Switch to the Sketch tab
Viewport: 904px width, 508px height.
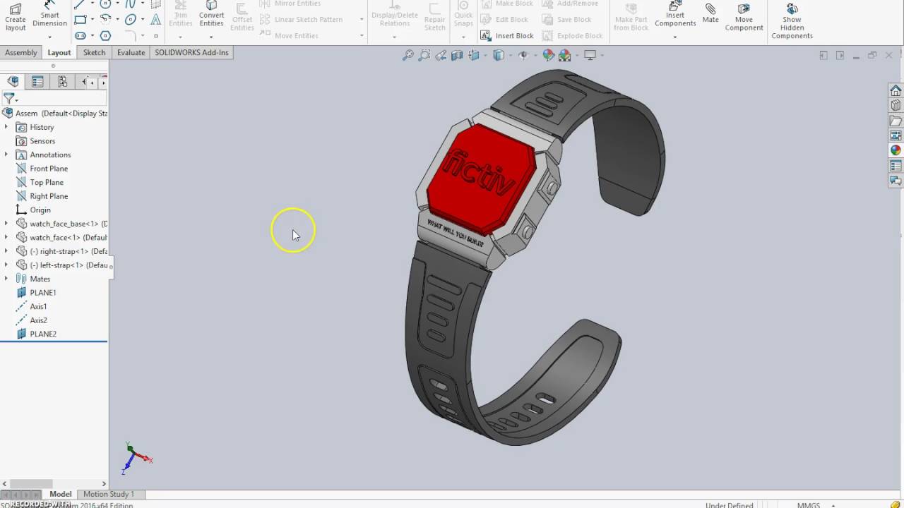94,52
